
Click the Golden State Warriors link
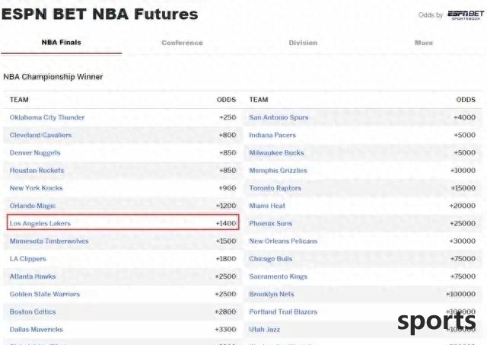(x=45, y=294)
